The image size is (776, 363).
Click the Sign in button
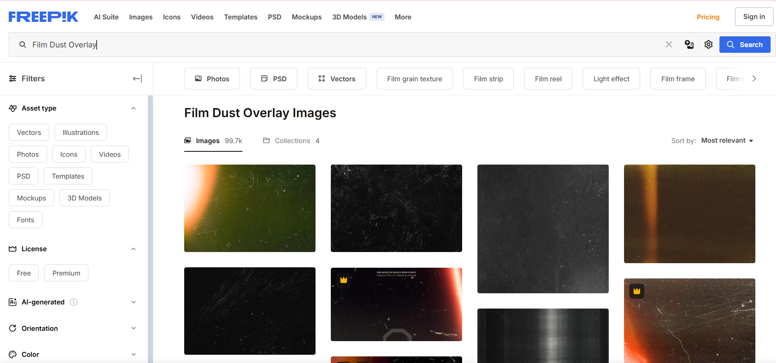(754, 16)
